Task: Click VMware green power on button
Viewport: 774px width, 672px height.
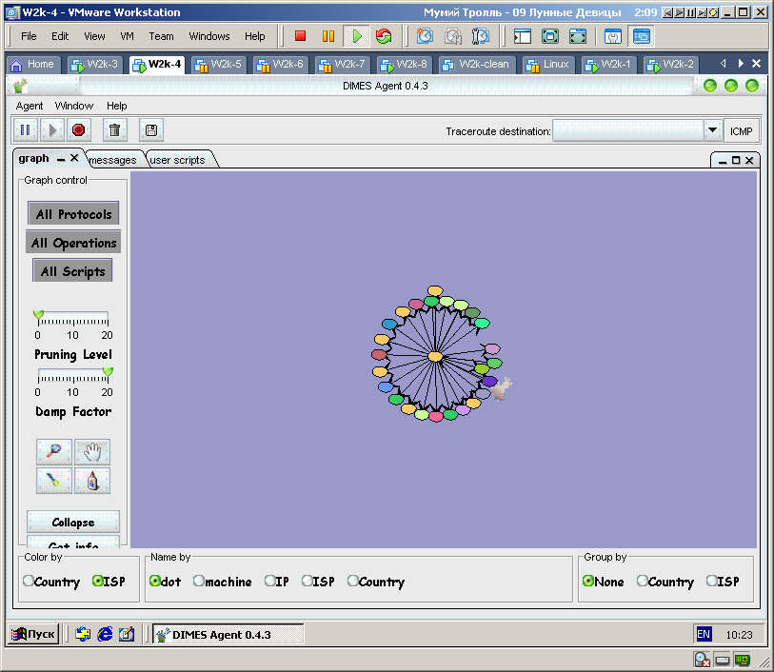Action: click(x=356, y=36)
